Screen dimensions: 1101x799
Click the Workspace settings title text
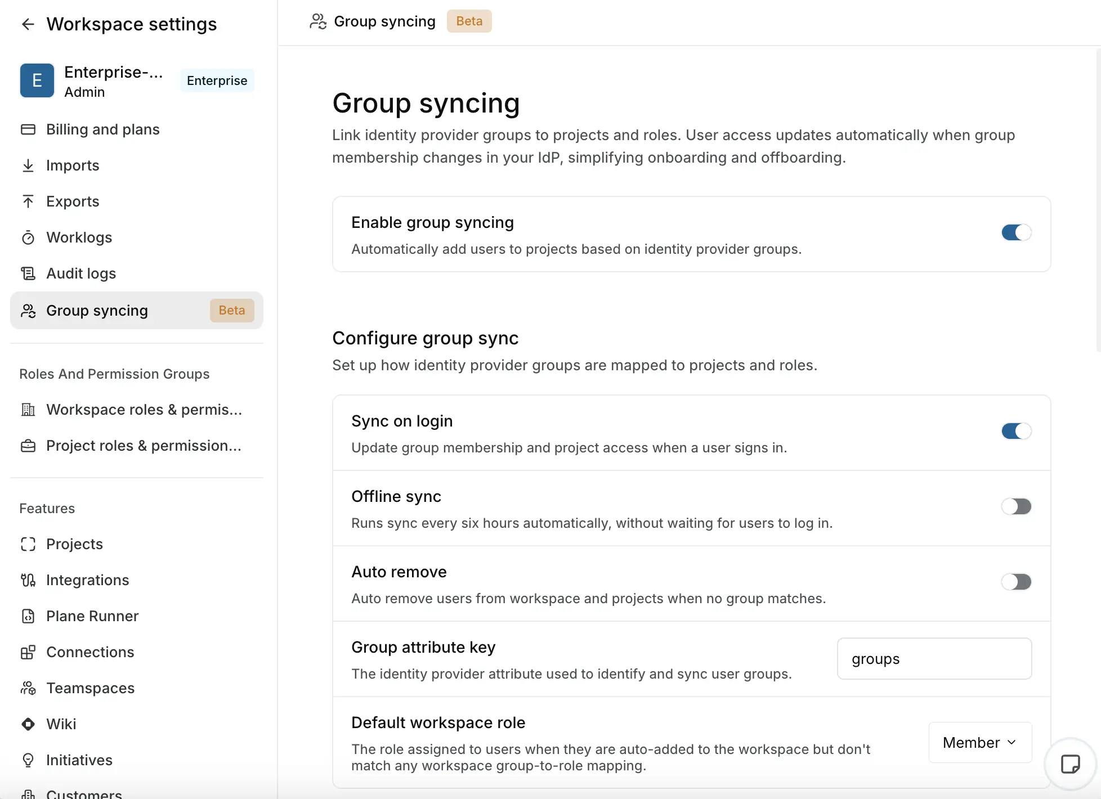click(132, 24)
